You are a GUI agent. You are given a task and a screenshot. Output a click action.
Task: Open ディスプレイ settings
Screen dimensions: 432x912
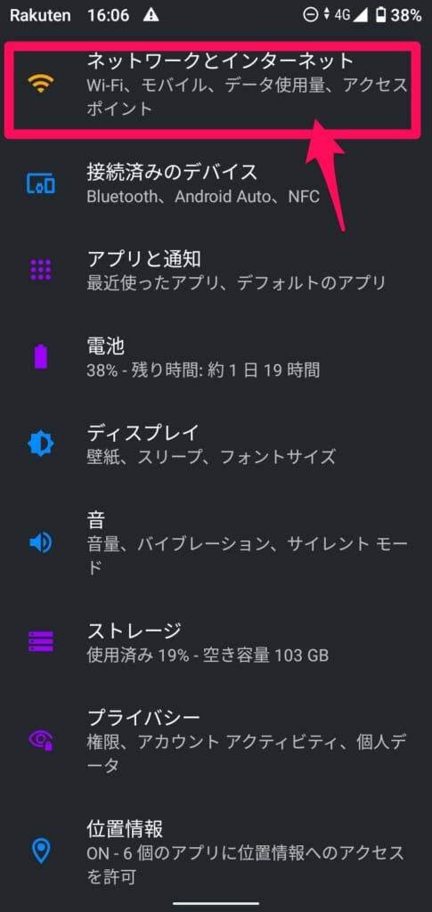point(216,444)
